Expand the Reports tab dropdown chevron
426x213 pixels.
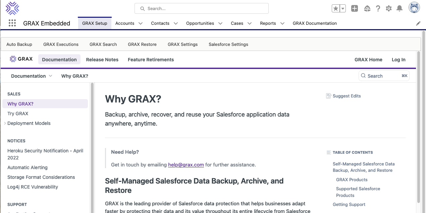coord(282,23)
